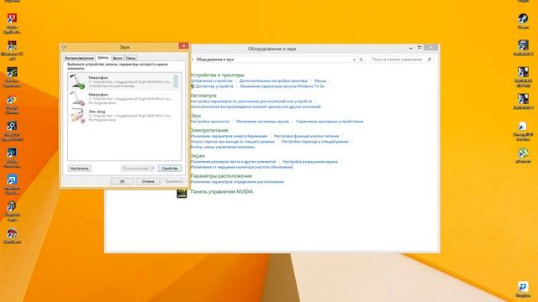
Task: Switch to the Запись tab
Action: (103, 58)
